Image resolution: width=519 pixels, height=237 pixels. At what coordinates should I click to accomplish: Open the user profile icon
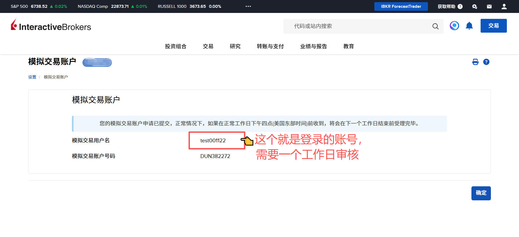coord(504,6)
